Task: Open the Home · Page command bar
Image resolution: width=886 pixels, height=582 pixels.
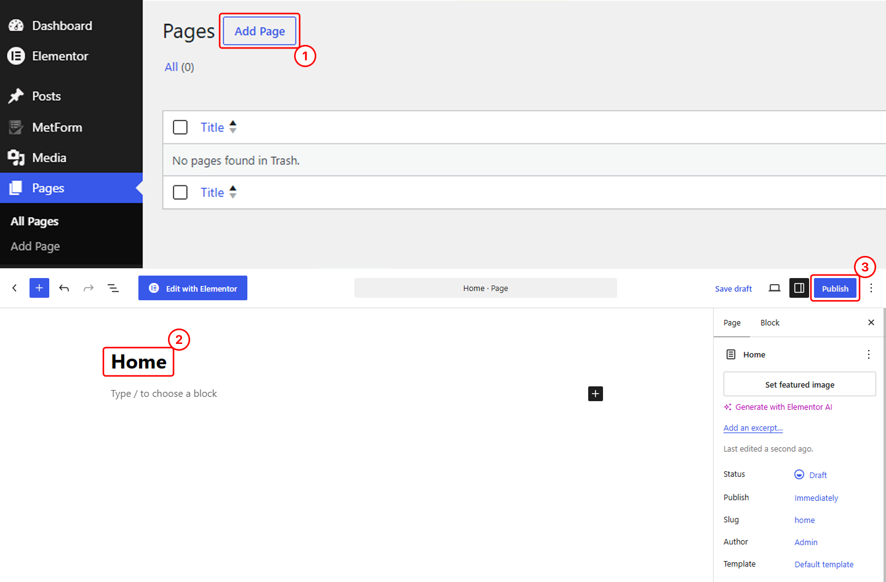Action: (485, 288)
